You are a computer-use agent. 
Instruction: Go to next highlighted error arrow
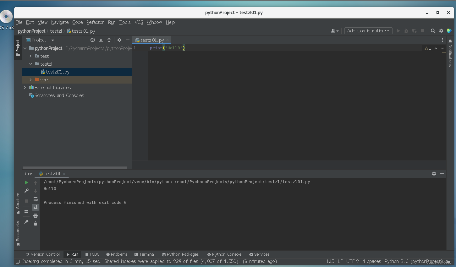tap(442, 48)
